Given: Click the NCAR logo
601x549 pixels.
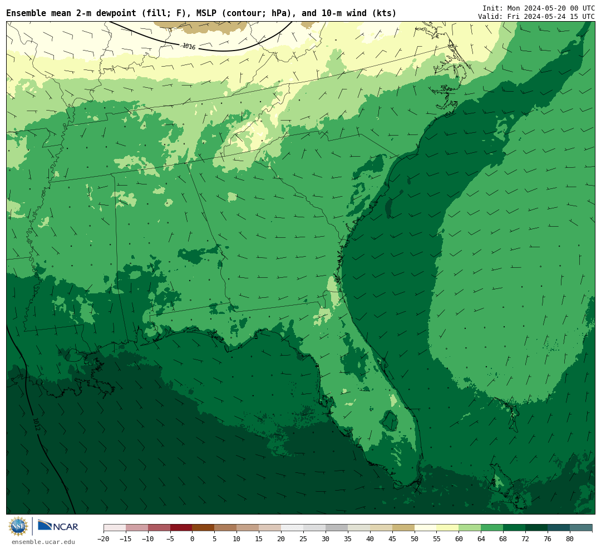Looking at the screenshot, I should click(58, 526).
